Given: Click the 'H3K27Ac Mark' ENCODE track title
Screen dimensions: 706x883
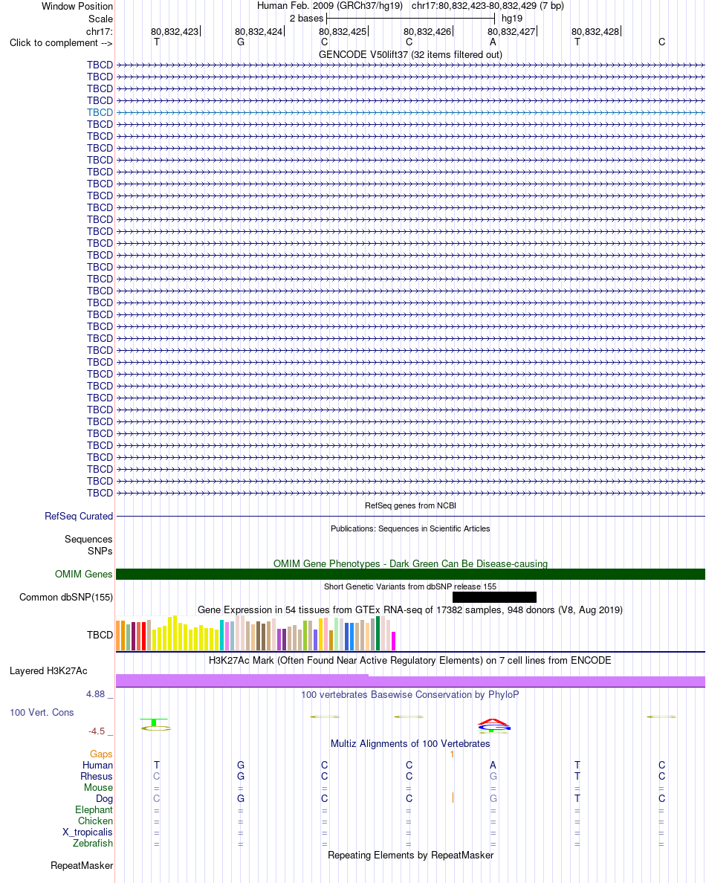Looking at the screenshot, I should [410, 661].
